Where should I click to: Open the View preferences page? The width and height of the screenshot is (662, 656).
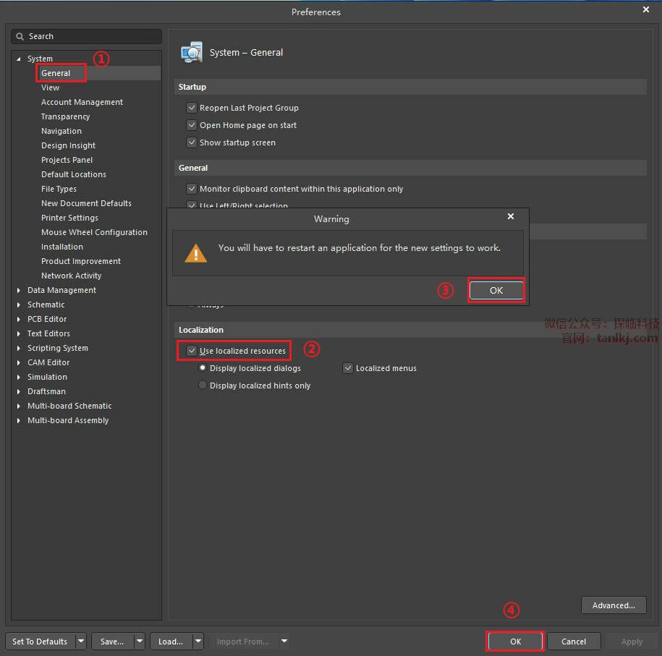(50, 88)
